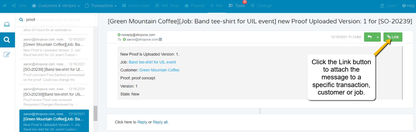Click the 'State: New' text line
The image size is (416, 132).
(130, 94)
